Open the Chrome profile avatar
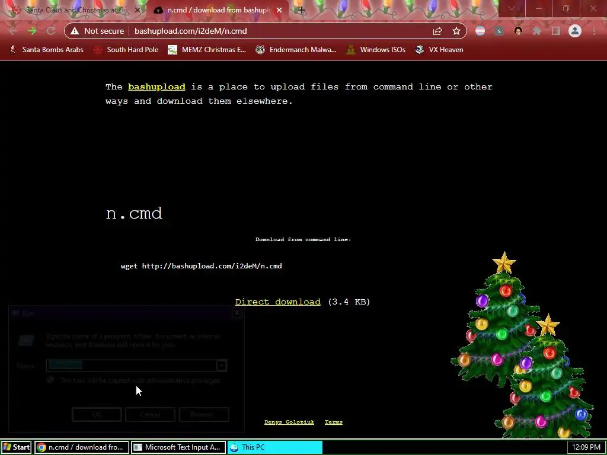The image size is (607, 455). click(575, 31)
